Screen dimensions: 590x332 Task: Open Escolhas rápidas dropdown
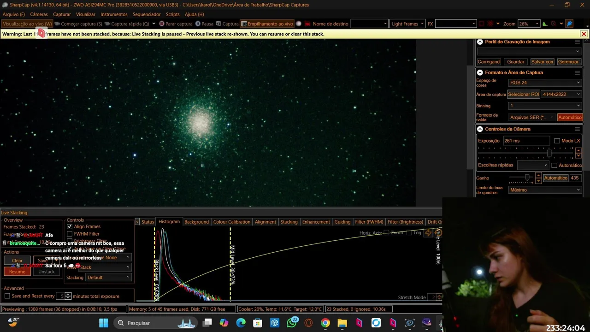point(532,165)
